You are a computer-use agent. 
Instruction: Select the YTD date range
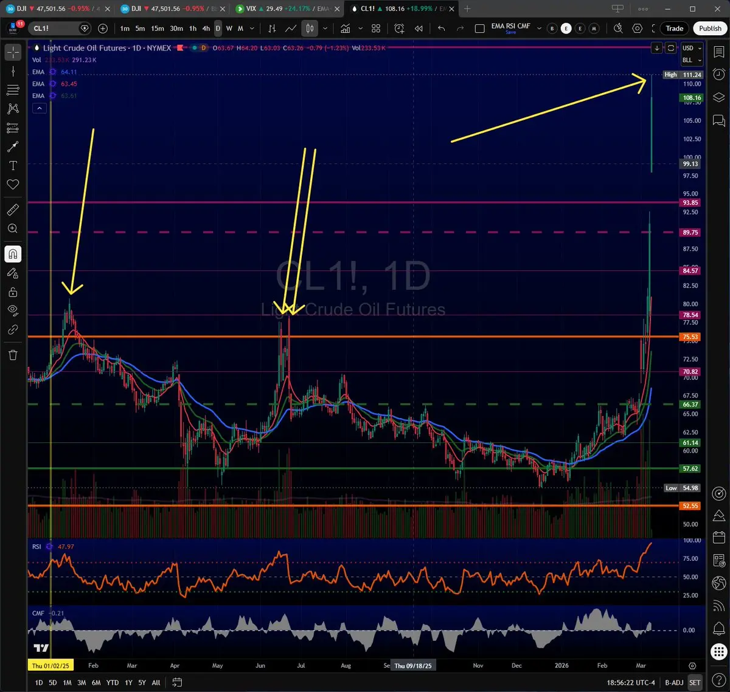pyautogui.click(x=112, y=682)
